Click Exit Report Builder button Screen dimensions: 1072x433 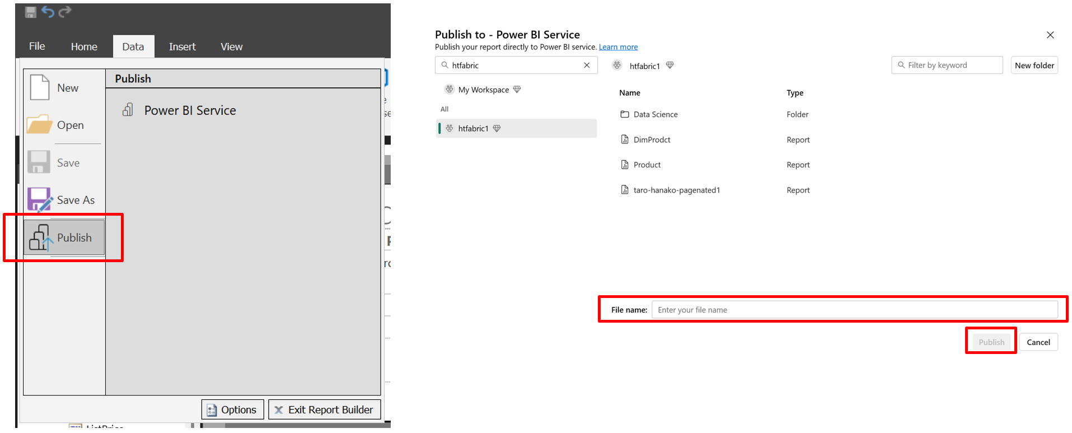click(x=325, y=409)
